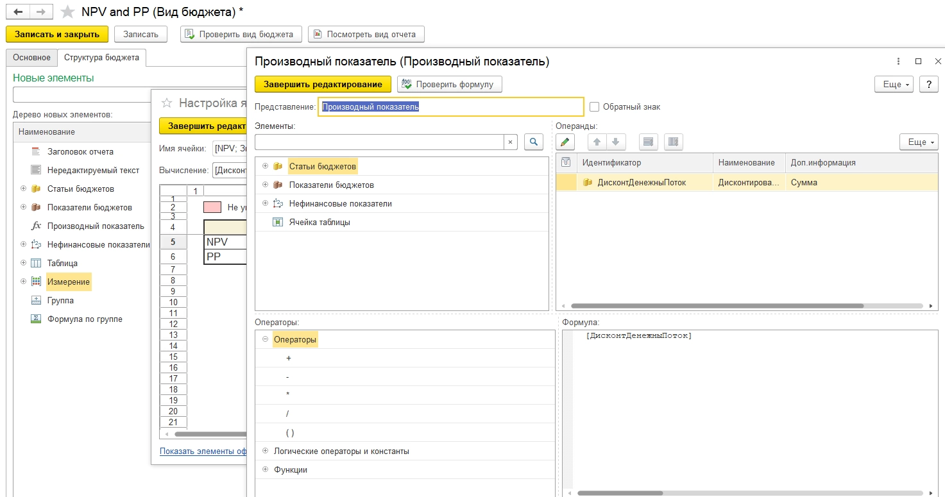Expand Статьи бюджетов in the Элементы list

265,167
